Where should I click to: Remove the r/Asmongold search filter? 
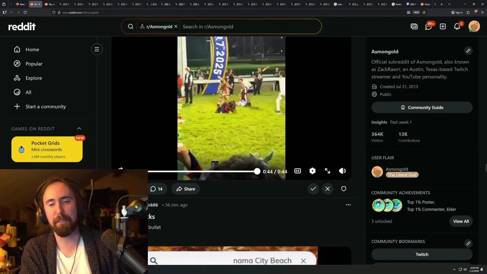tap(176, 27)
